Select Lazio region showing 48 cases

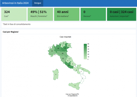pyautogui.click(x=69, y=65)
